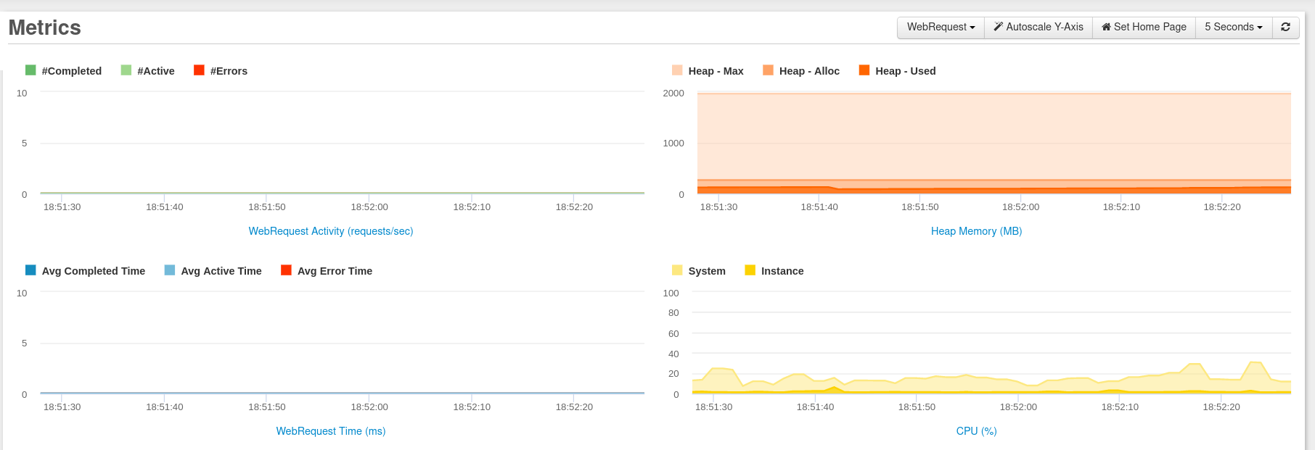Image resolution: width=1315 pixels, height=450 pixels.
Task: Open the WebRequest dropdown
Action: (941, 27)
